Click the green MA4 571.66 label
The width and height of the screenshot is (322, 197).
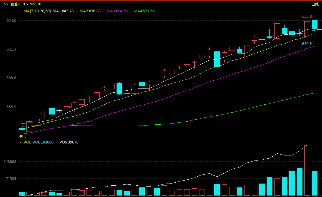144,11
